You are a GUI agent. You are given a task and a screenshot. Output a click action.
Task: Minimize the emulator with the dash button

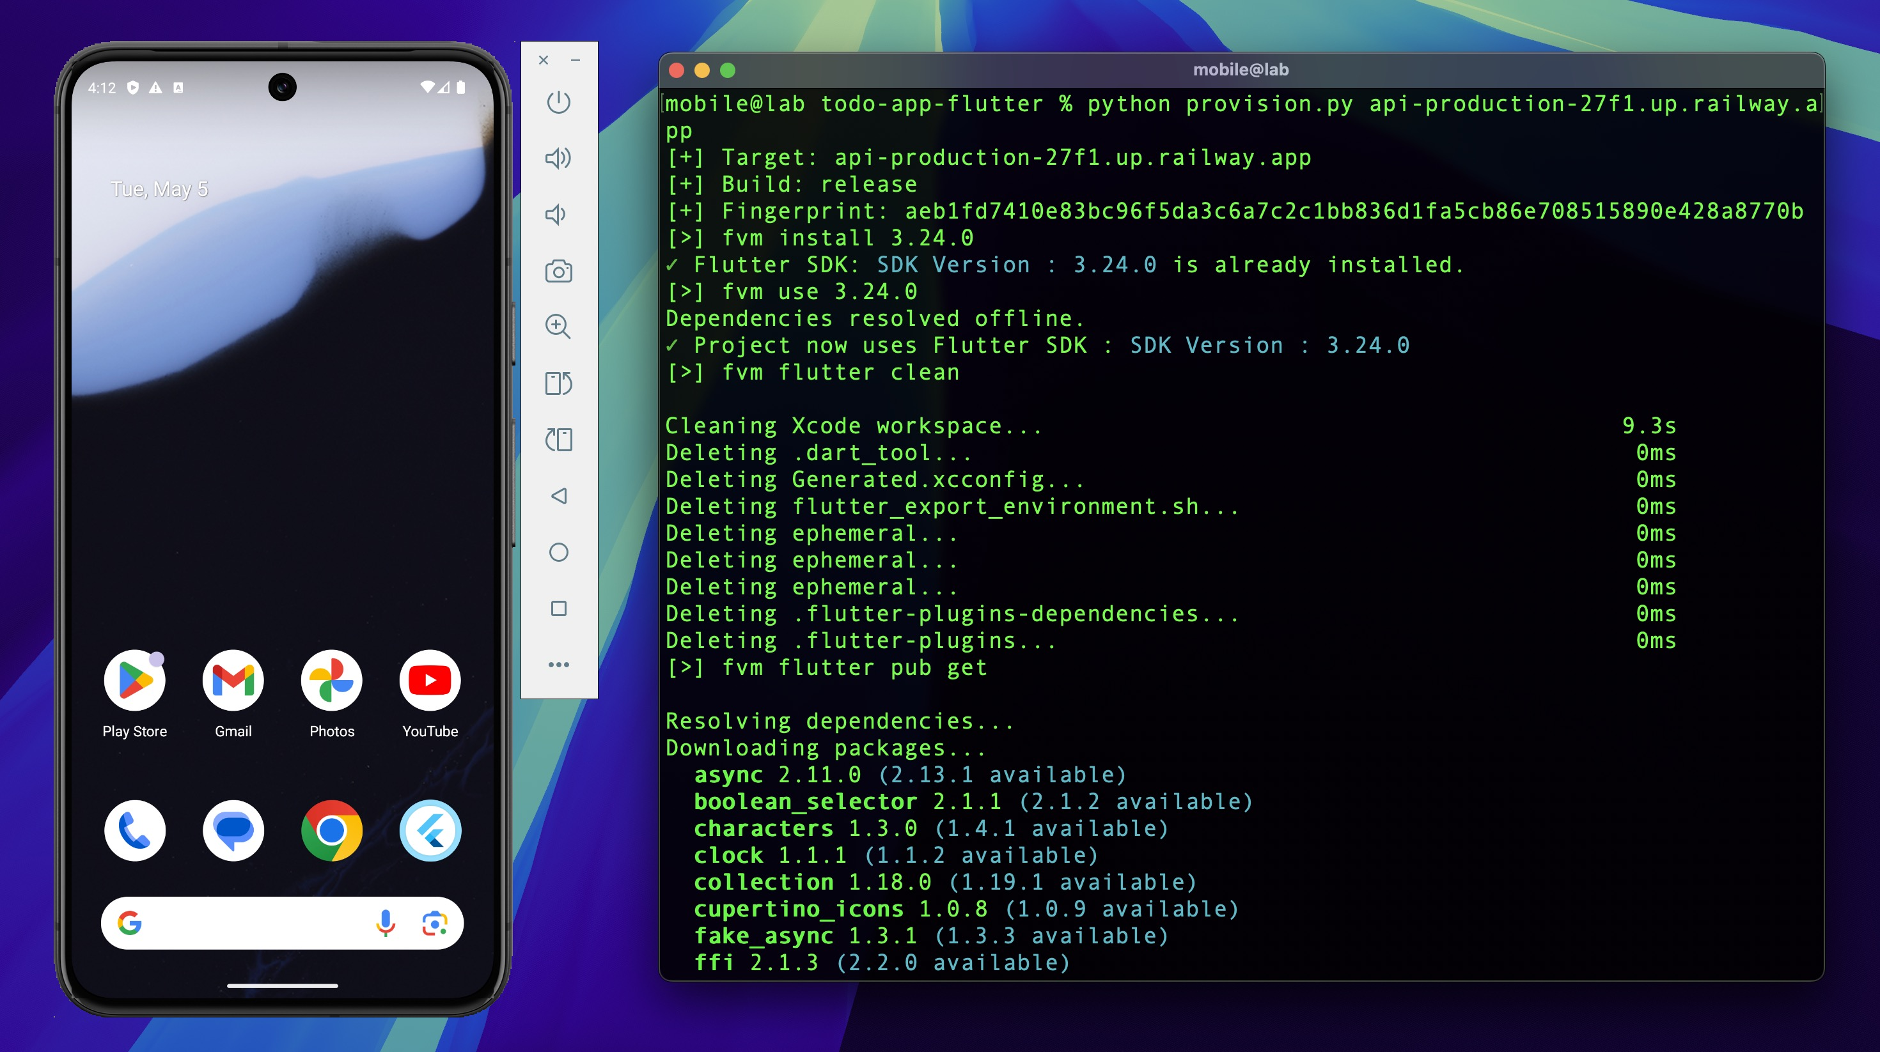click(576, 60)
